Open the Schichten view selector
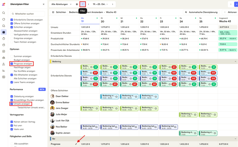238x147 pixels. pos(59,12)
